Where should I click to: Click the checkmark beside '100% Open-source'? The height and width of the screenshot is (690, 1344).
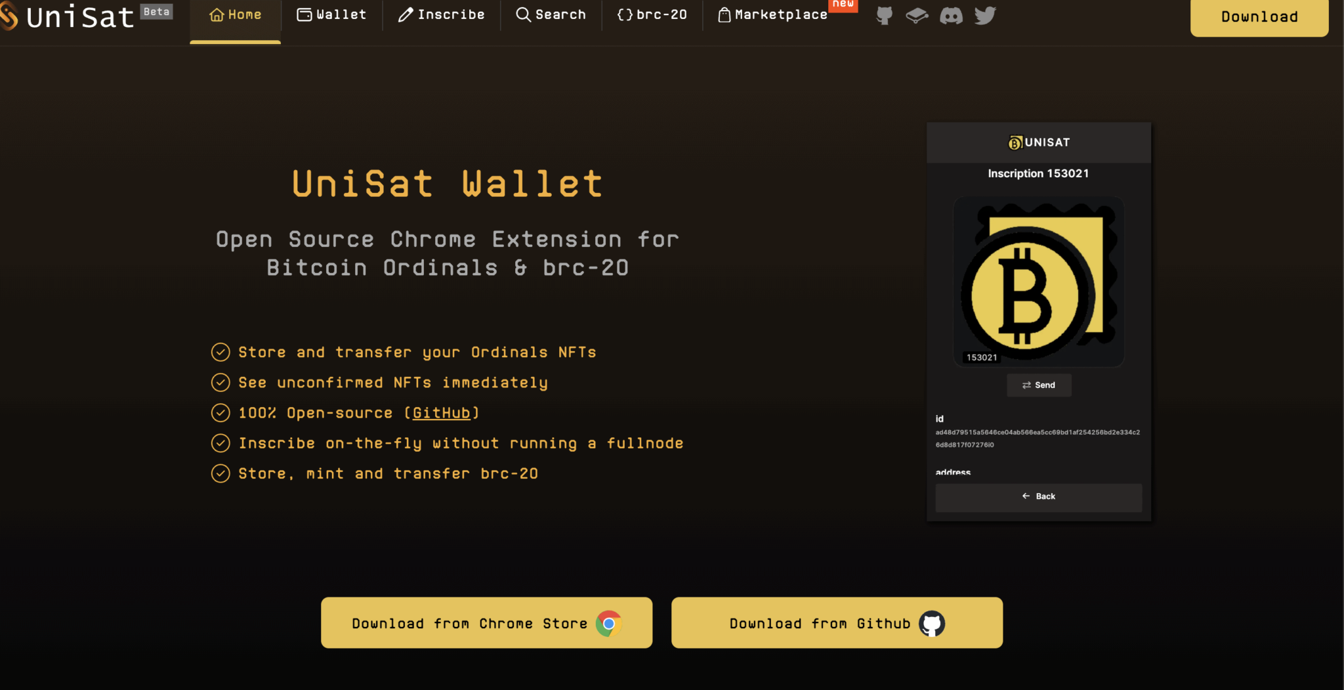[220, 412]
